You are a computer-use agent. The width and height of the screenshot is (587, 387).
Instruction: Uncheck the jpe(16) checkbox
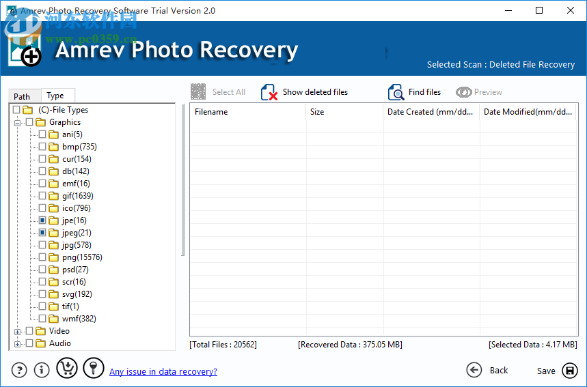[42, 220]
